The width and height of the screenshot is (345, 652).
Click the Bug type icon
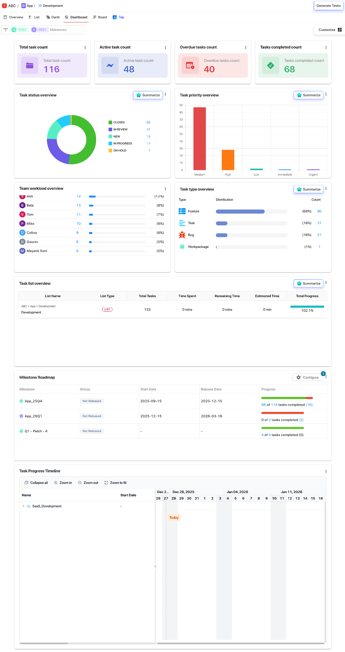(182, 235)
